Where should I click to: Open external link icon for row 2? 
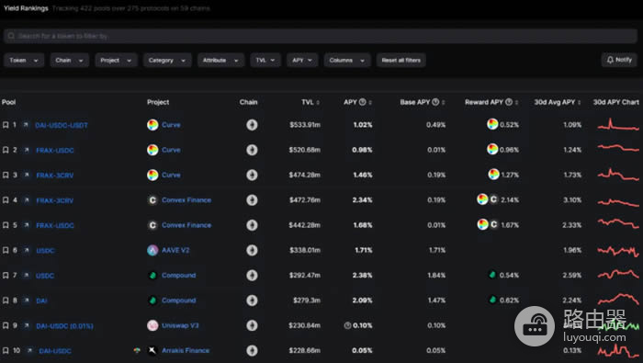point(27,150)
